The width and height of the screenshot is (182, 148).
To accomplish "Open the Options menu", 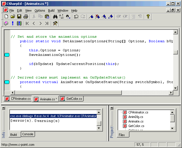I will tap(40, 10).
